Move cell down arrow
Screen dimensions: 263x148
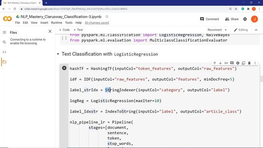[x=220, y=63]
